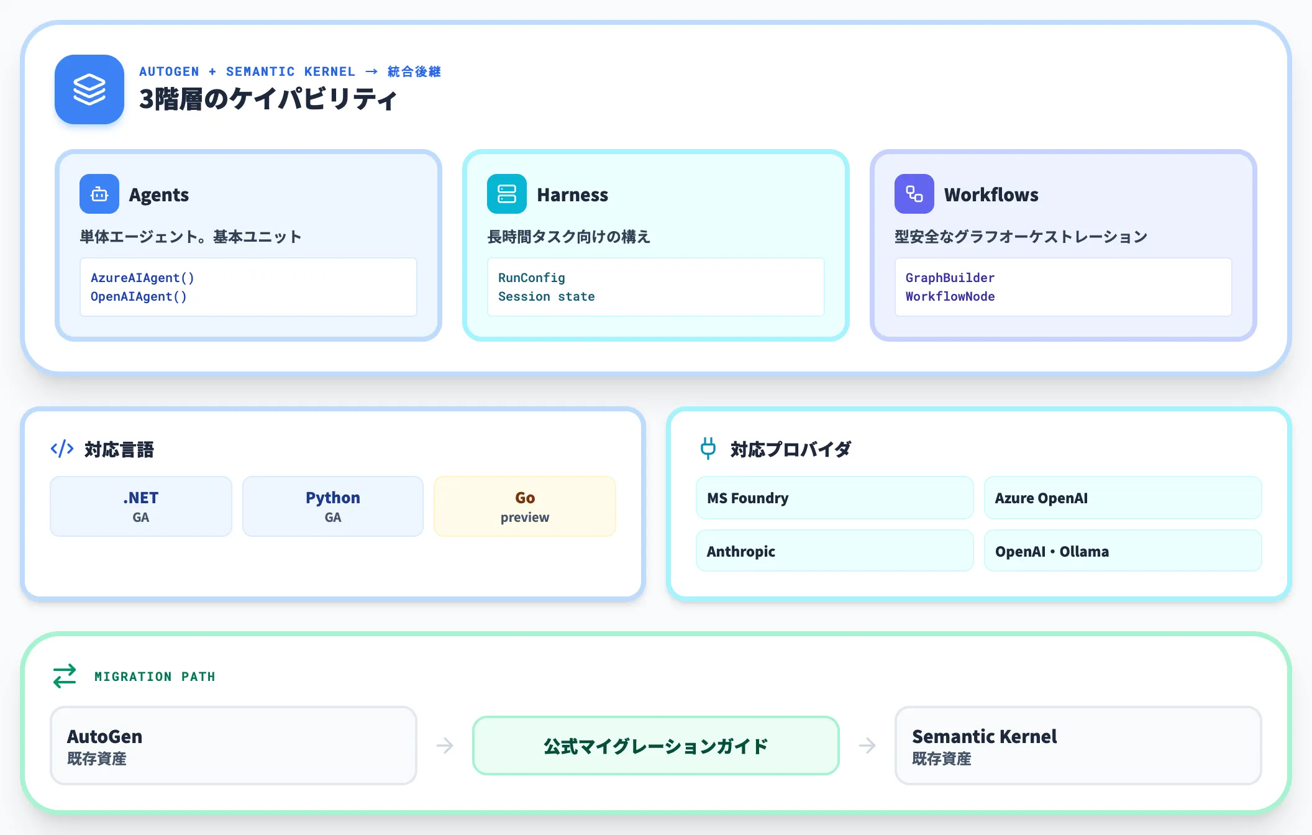This screenshot has height=835, width=1312.
Task: Click the green swap-arrows Migration Path icon
Action: pyautogui.click(x=65, y=676)
